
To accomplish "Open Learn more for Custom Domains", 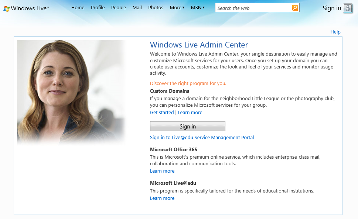I will pyautogui.click(x=190, y=112).
